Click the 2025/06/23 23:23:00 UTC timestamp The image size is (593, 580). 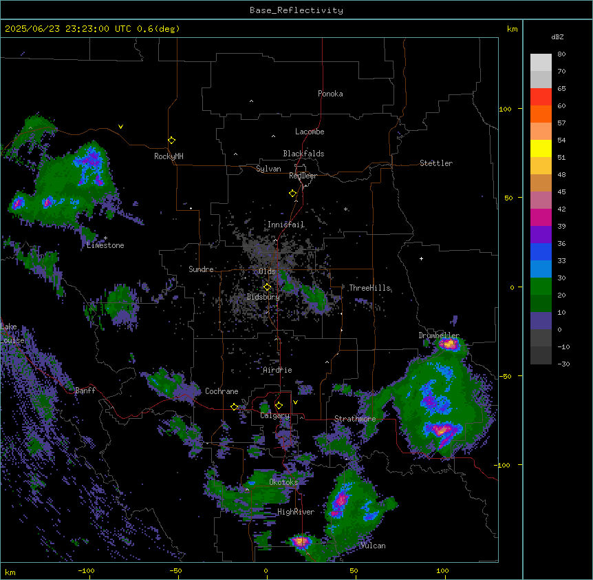tap(68, 29)
